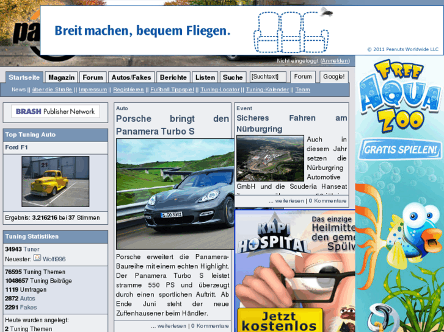Screen dimensions: 444x332
Task: Open Kommentare under the Porsche article
Action: pyautogui.click(x=210, y=326)
